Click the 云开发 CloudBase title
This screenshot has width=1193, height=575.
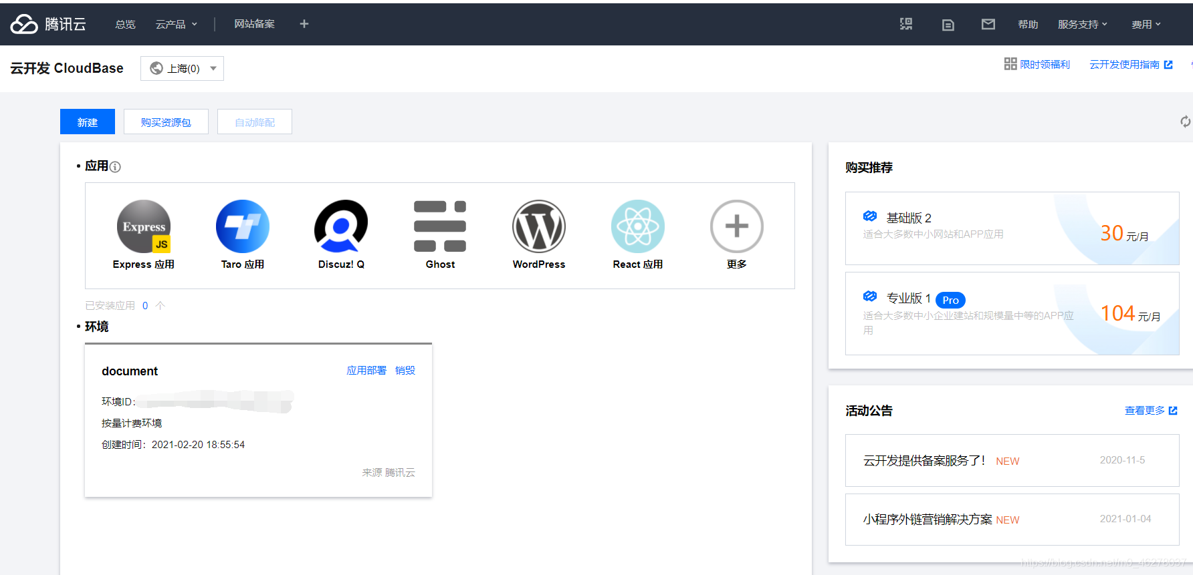pyautogui.click(x=67, y=68)
